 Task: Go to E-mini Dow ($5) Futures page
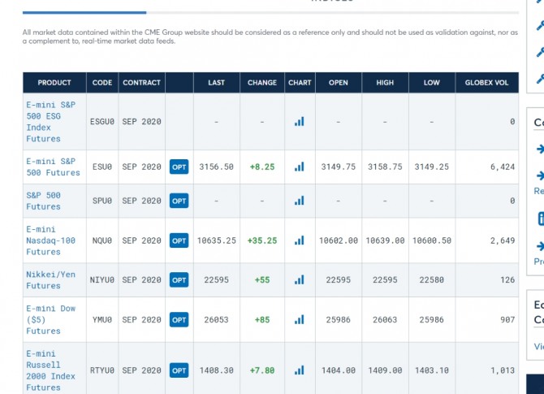tap(50, 320)
